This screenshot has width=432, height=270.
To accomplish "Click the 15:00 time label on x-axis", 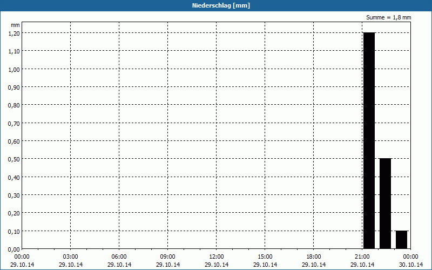I will (265, 257).
